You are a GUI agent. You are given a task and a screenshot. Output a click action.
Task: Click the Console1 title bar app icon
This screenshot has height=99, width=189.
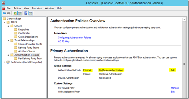4,3
